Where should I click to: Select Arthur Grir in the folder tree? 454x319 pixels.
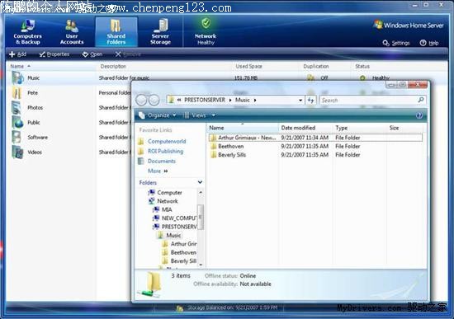pyautogui.click(x=183, y=244)
